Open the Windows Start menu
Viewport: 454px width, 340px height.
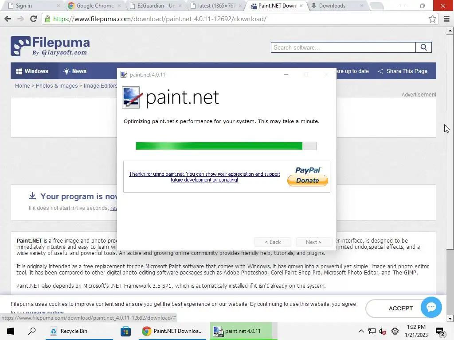(11, 331)
